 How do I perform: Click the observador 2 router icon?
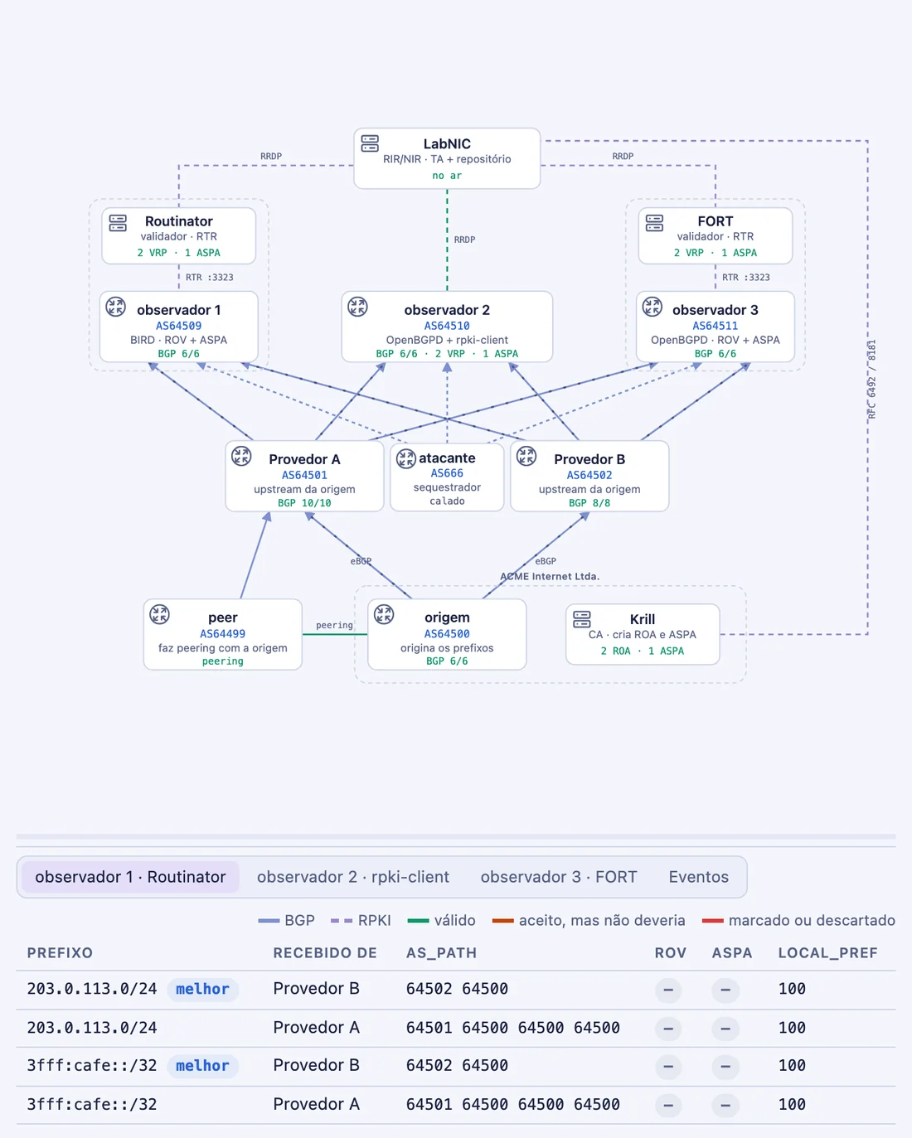tap(357, 307)
